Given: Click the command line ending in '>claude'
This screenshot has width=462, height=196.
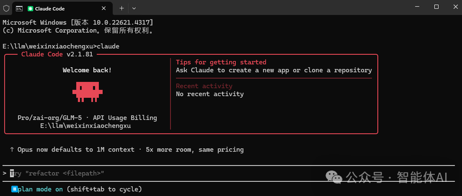Looking at the screenshot, I should coord(61,47).
